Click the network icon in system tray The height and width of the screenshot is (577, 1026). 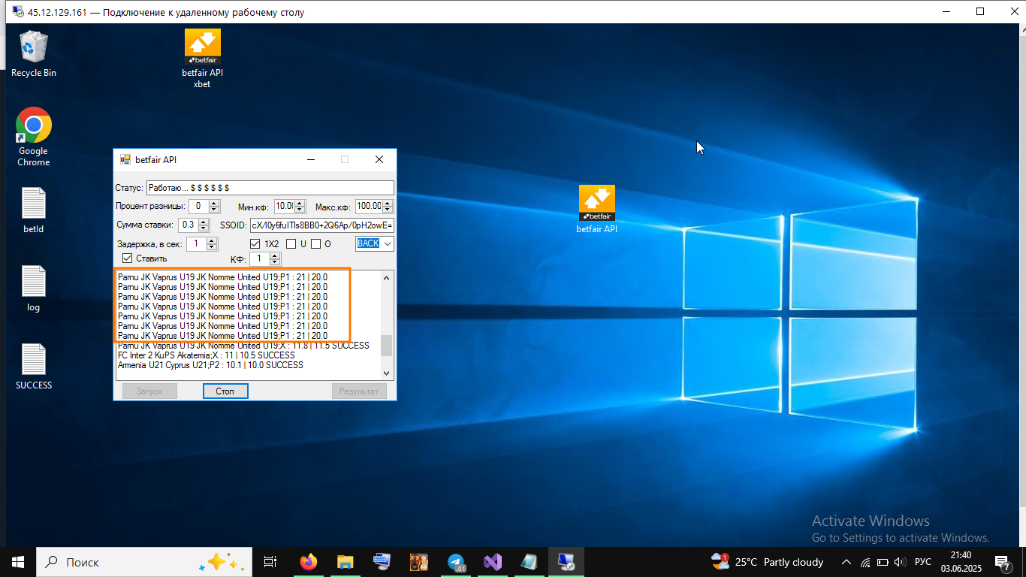pos(865,562)
